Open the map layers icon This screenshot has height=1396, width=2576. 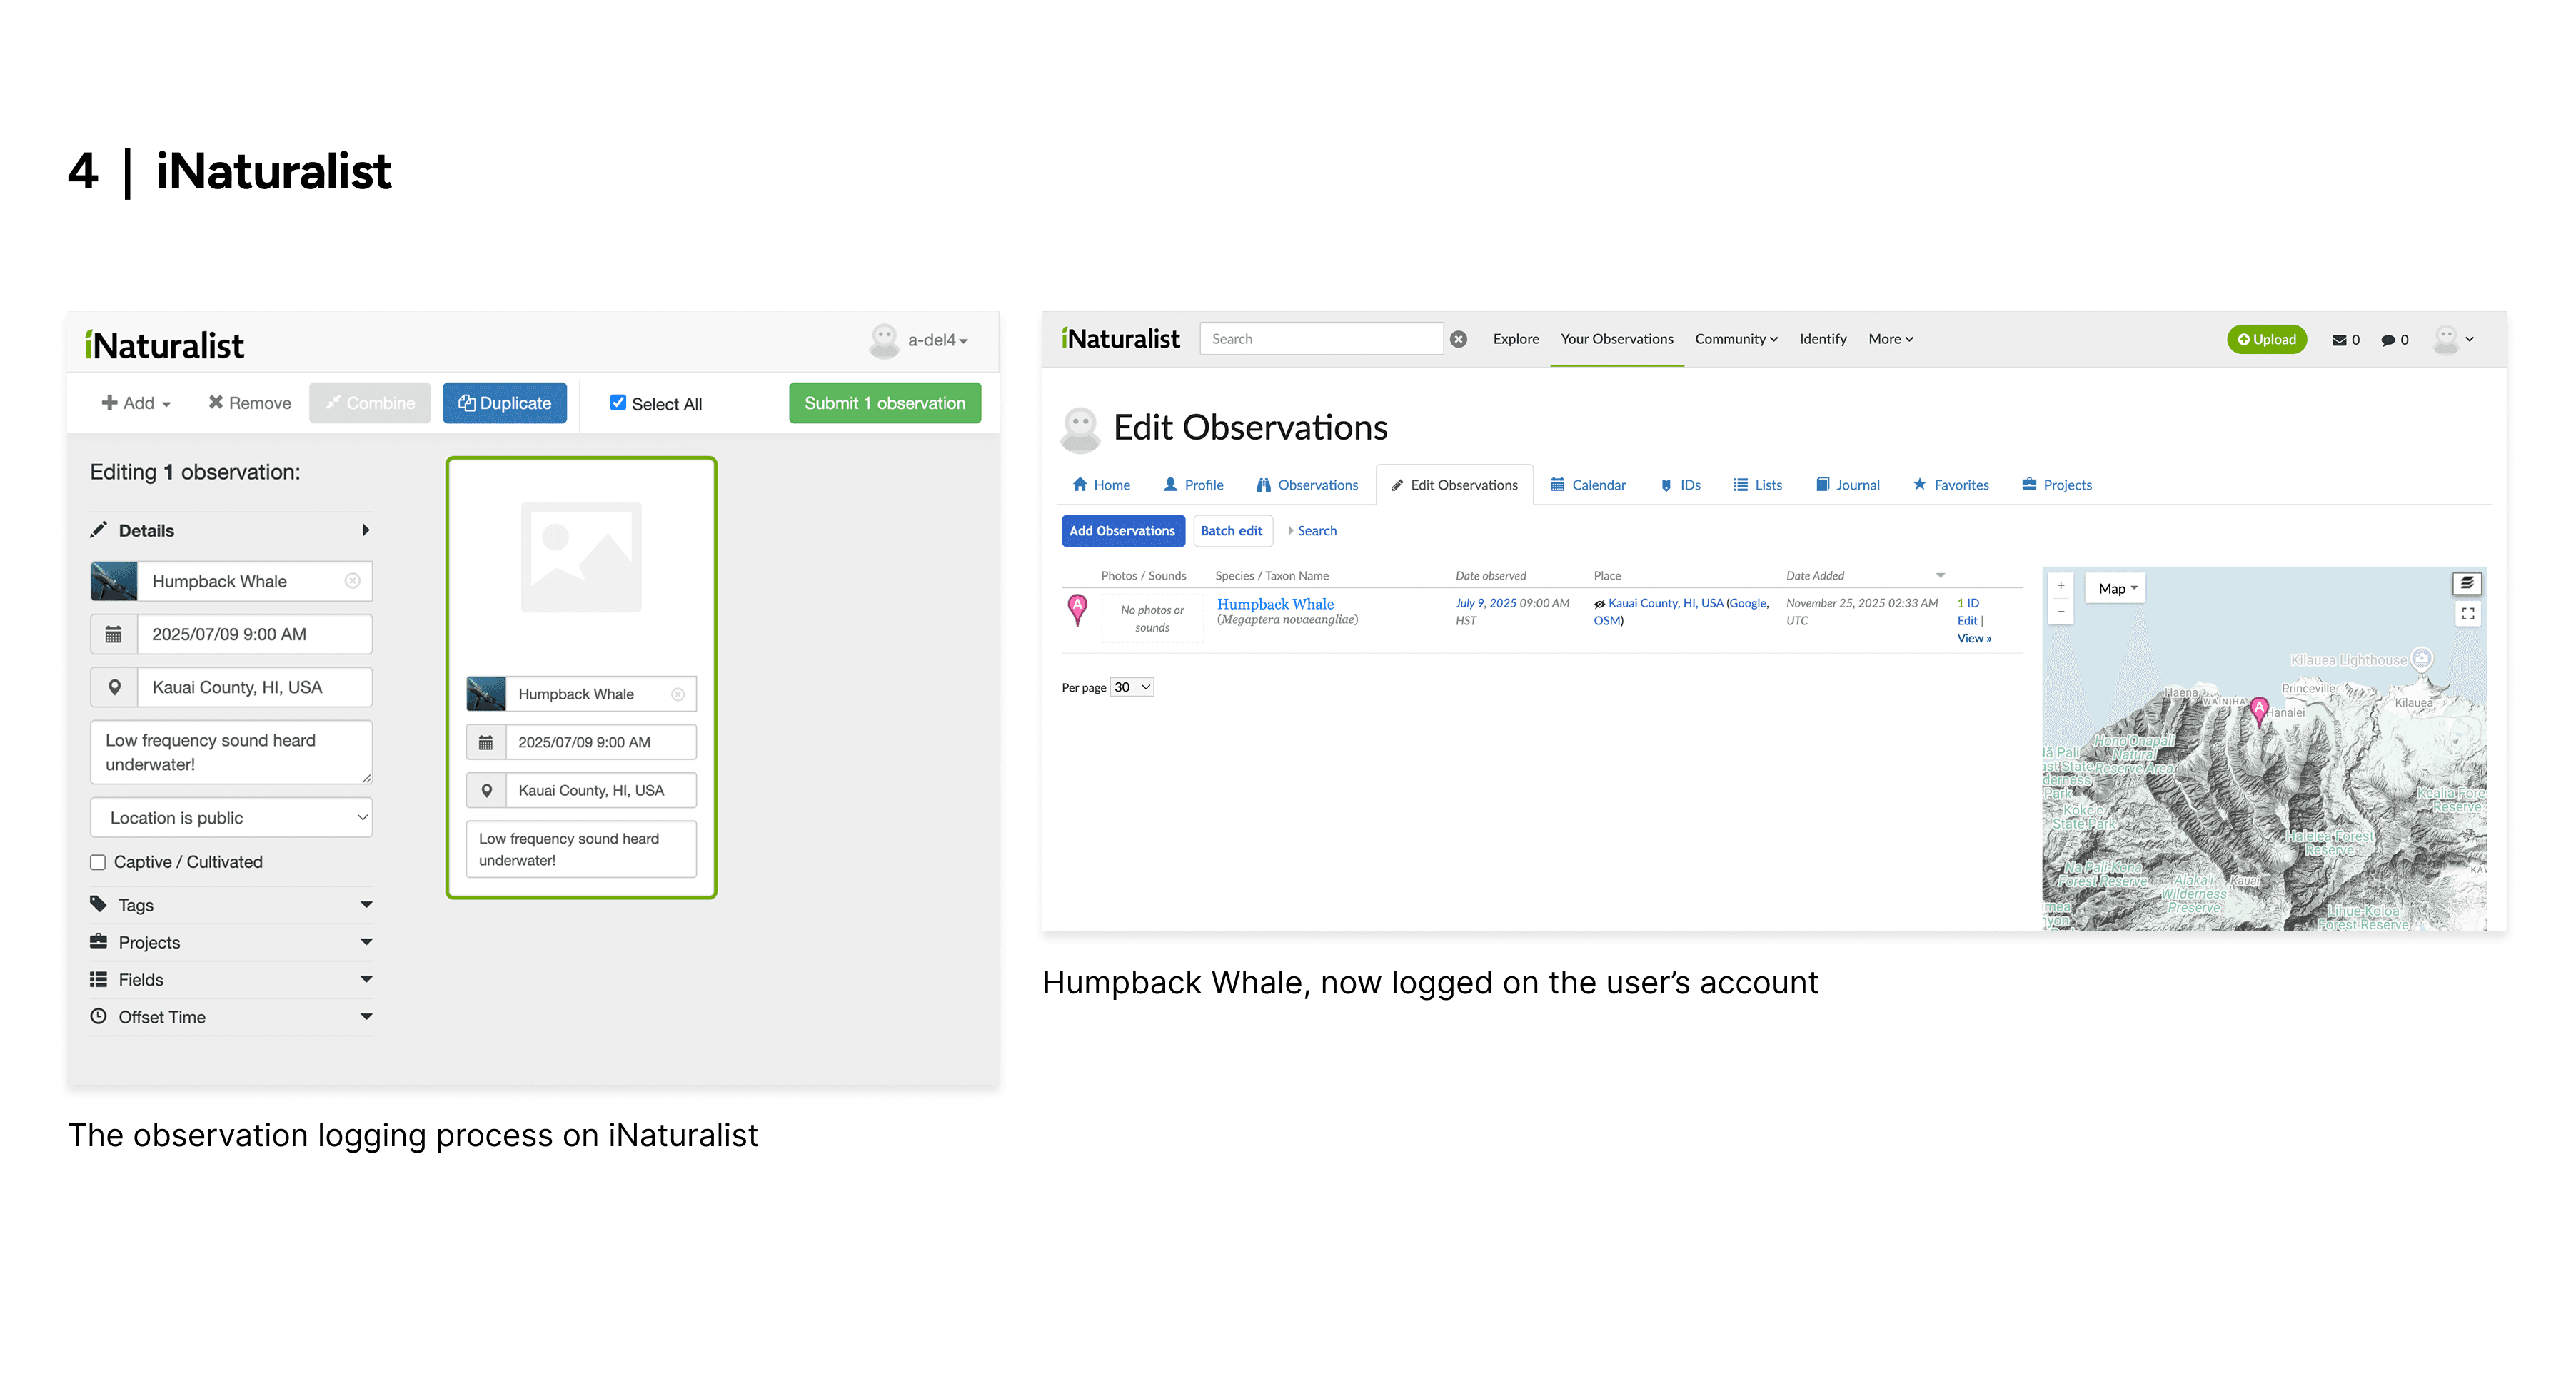coord(2467,584)
